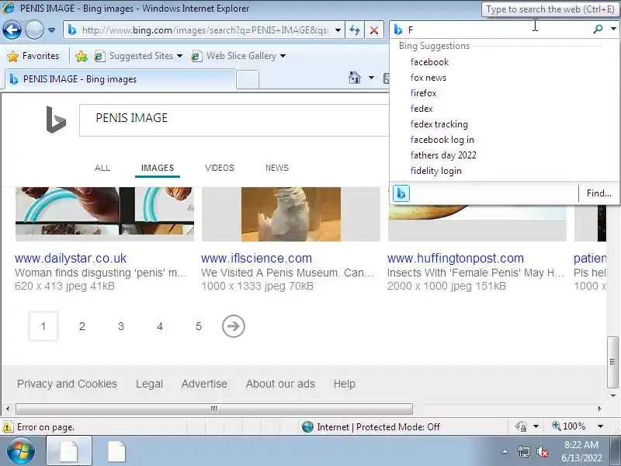Expand the Home button dropdown arrow
Image resolution: width=621 pixels, height=466 pixels.
pyautogui.click(x=371, y=78)
